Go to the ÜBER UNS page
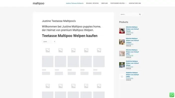 (104, 3)
